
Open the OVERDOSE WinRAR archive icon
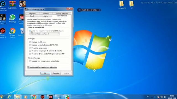[12, 5]
